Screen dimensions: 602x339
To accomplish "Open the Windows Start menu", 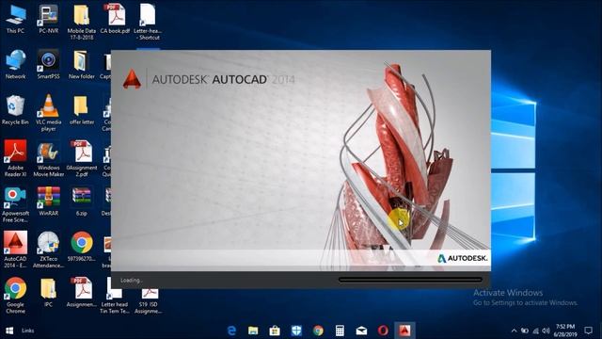I will click(x=9, y=331).
